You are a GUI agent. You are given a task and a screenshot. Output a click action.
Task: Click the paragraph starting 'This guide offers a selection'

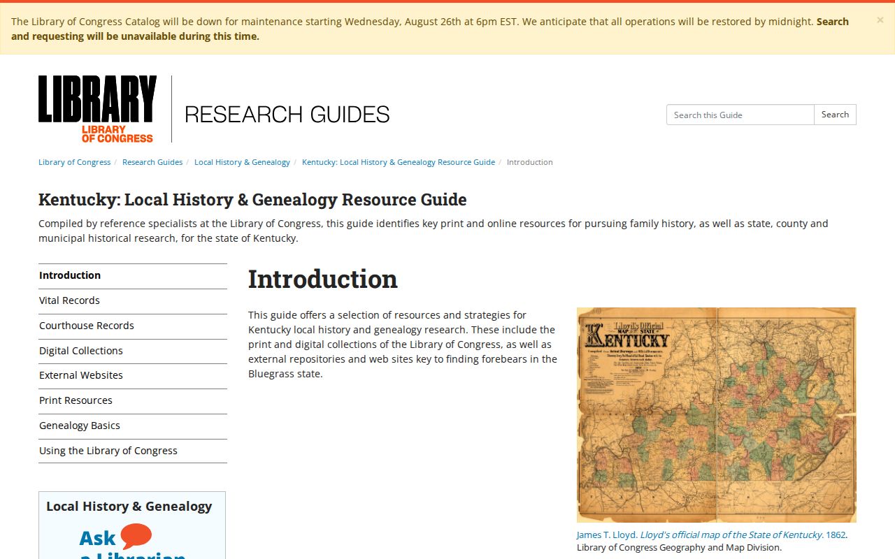(403, 344)
